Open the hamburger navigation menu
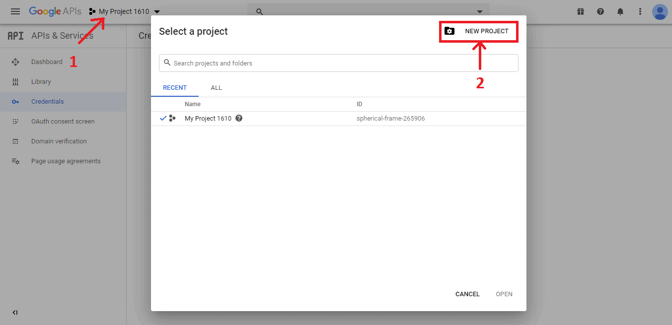 (15, 11)
